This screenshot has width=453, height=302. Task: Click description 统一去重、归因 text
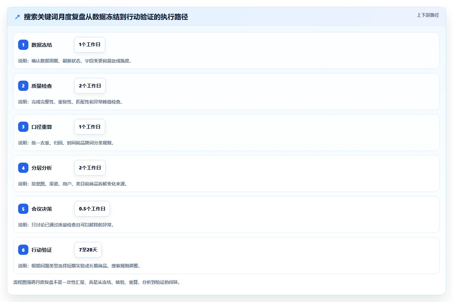66,143
